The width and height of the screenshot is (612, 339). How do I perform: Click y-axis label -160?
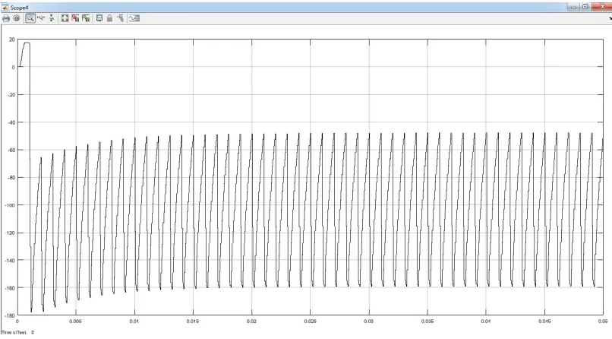(10, 288)
